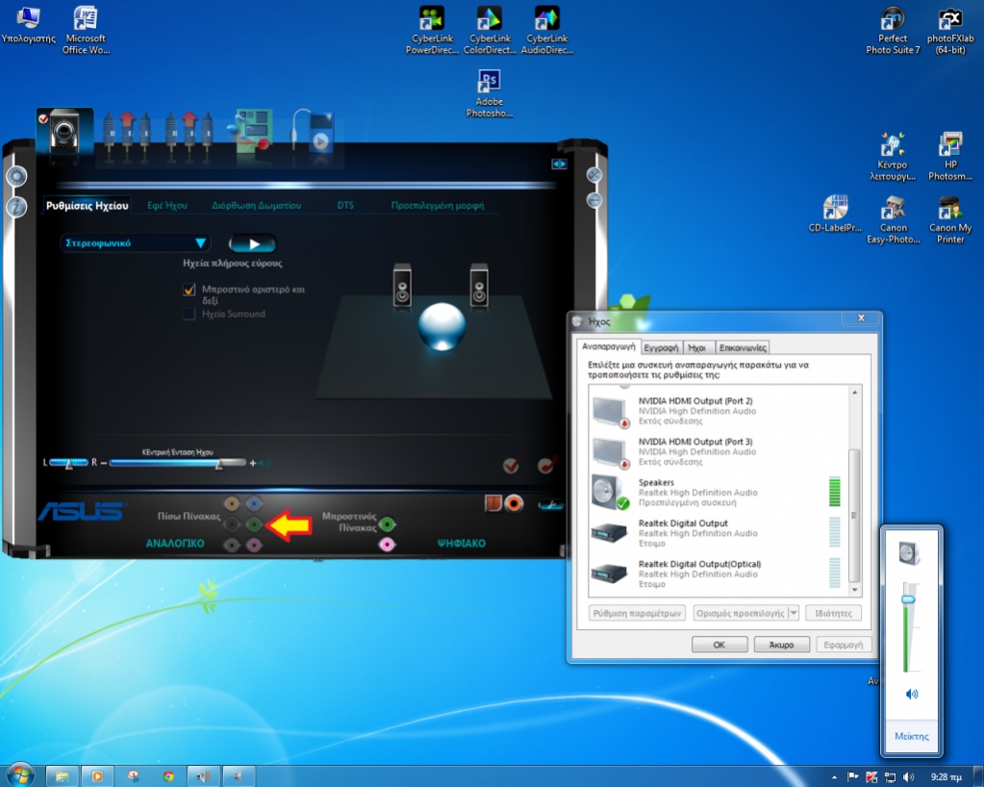Open Chrome from the taskbar
Screen dimensions: 984x787
(x=168, y=776)
